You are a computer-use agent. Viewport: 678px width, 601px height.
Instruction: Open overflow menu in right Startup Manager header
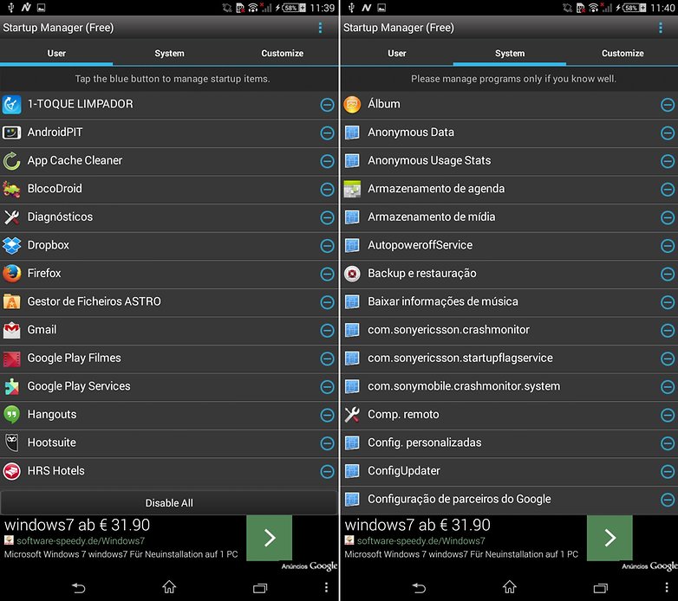661,28
